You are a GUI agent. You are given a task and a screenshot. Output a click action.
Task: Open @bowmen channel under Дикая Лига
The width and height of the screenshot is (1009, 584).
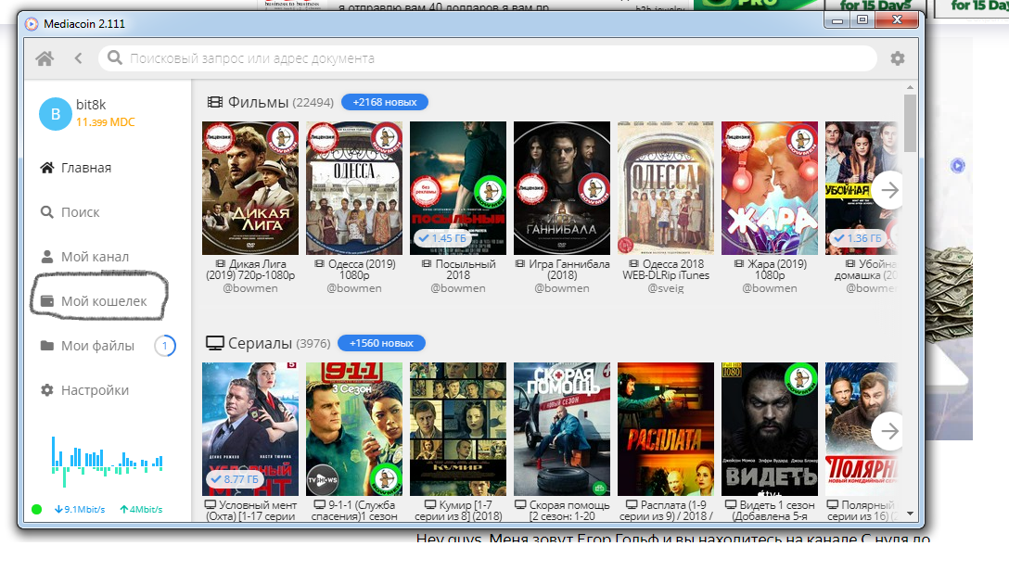pyautogui.click(x=250, y=289)
